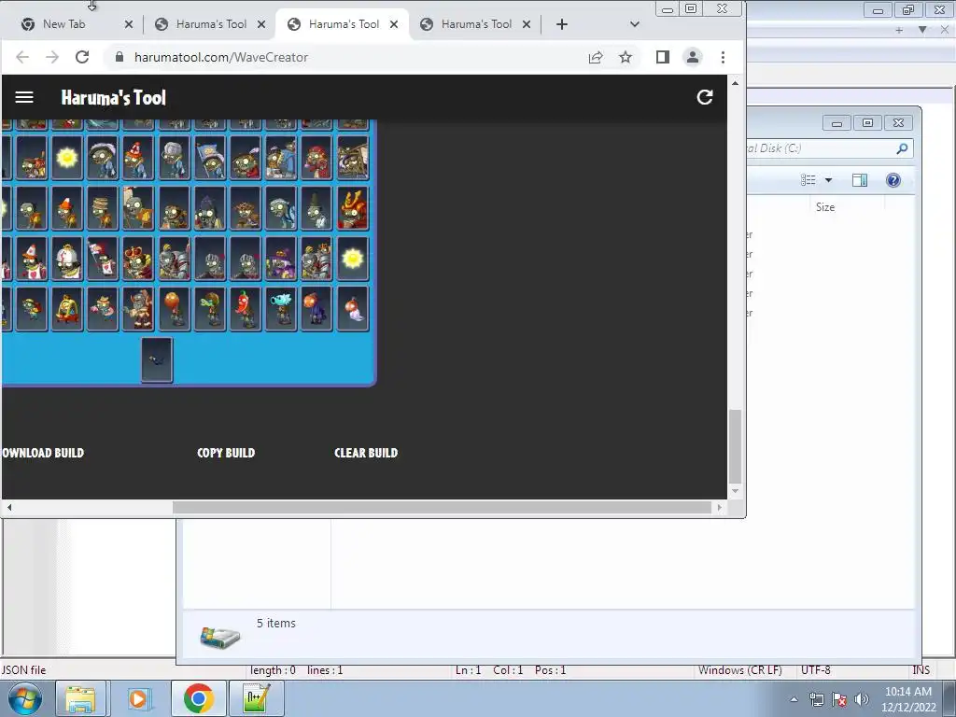Select the pumpkin-head purple zombie card
Viewport: 956px width, 717px height.
point(317,309)
